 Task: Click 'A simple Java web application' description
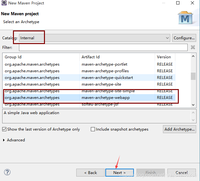point(32,113)
